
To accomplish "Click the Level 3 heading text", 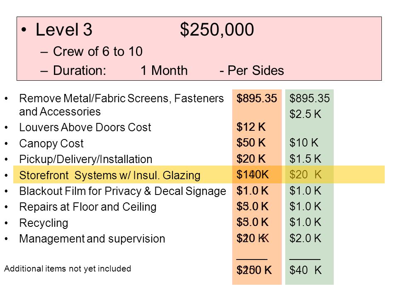I will tap(64, 30).
